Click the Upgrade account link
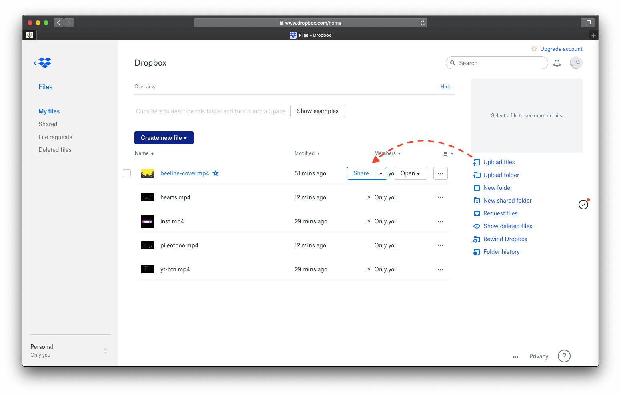621x396 pixels. [x=561, y=49]
